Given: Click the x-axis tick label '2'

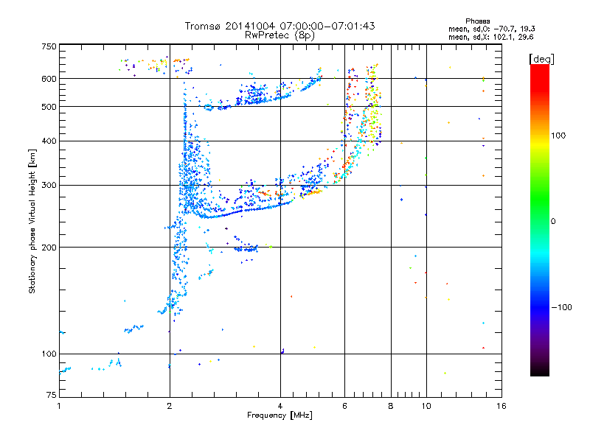Looking at the screenshot, I should tap(170, 406).
